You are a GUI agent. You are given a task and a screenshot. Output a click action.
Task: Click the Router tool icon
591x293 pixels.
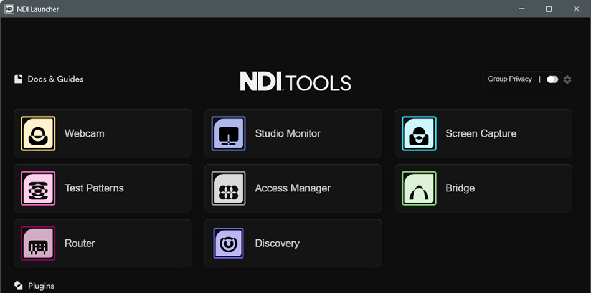[x=38, y=243]
